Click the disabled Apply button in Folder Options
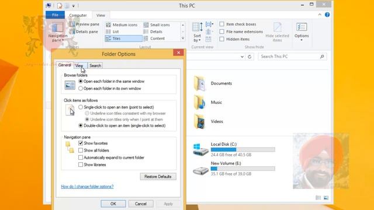Image resolution: width=374 pixels, height=210 pixels. tap(168, 204)
